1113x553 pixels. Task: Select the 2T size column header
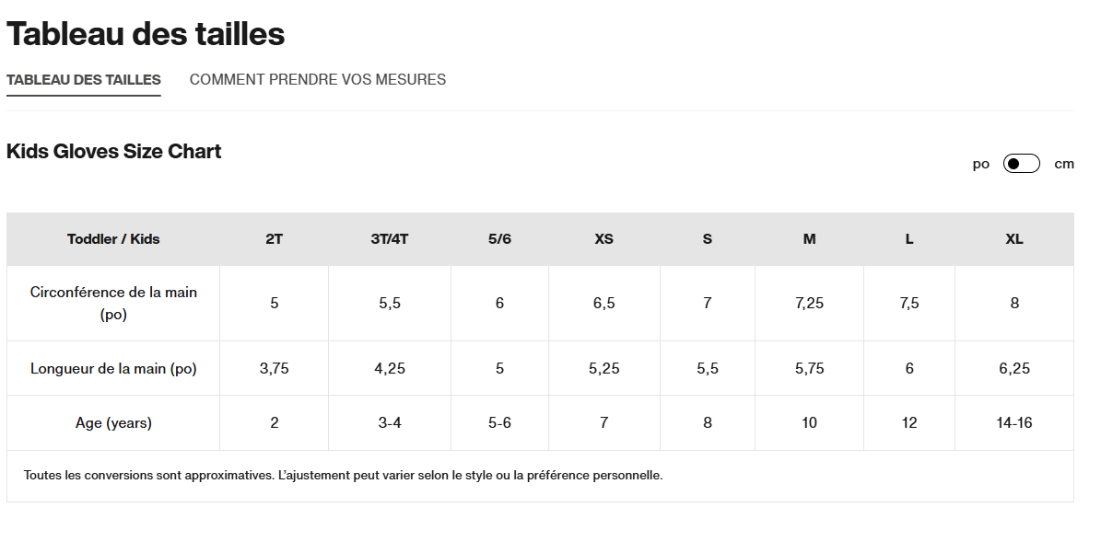coord(275,239)
